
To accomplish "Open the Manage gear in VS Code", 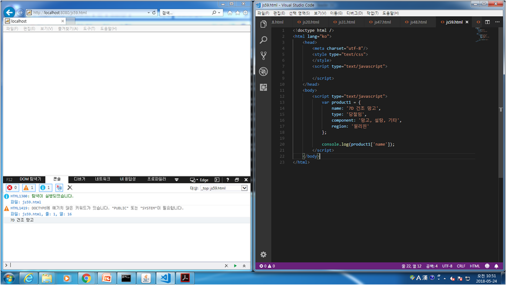I will (263, 255).
